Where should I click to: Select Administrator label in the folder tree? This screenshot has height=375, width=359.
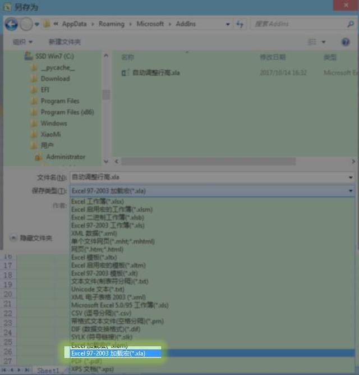tap(66, 157)
